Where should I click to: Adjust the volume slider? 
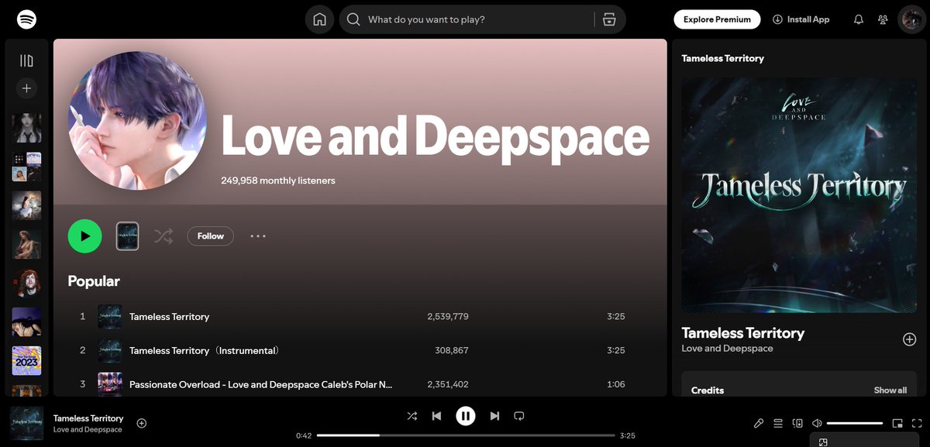click(855, 423)
